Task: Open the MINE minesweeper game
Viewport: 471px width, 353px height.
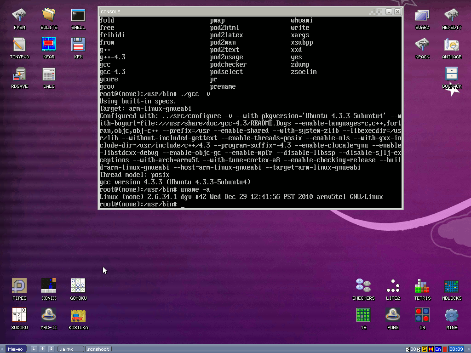Action: 451,315
